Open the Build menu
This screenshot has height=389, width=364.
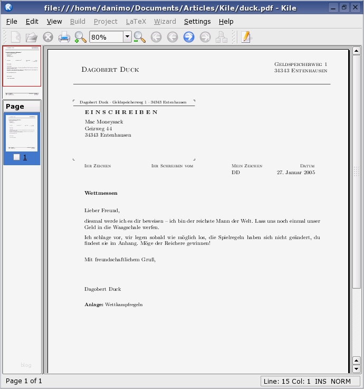click(x=78, y=22)
